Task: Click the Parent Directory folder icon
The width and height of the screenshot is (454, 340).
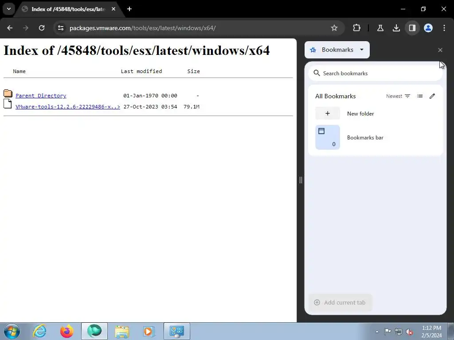Action: pos(8,93)
